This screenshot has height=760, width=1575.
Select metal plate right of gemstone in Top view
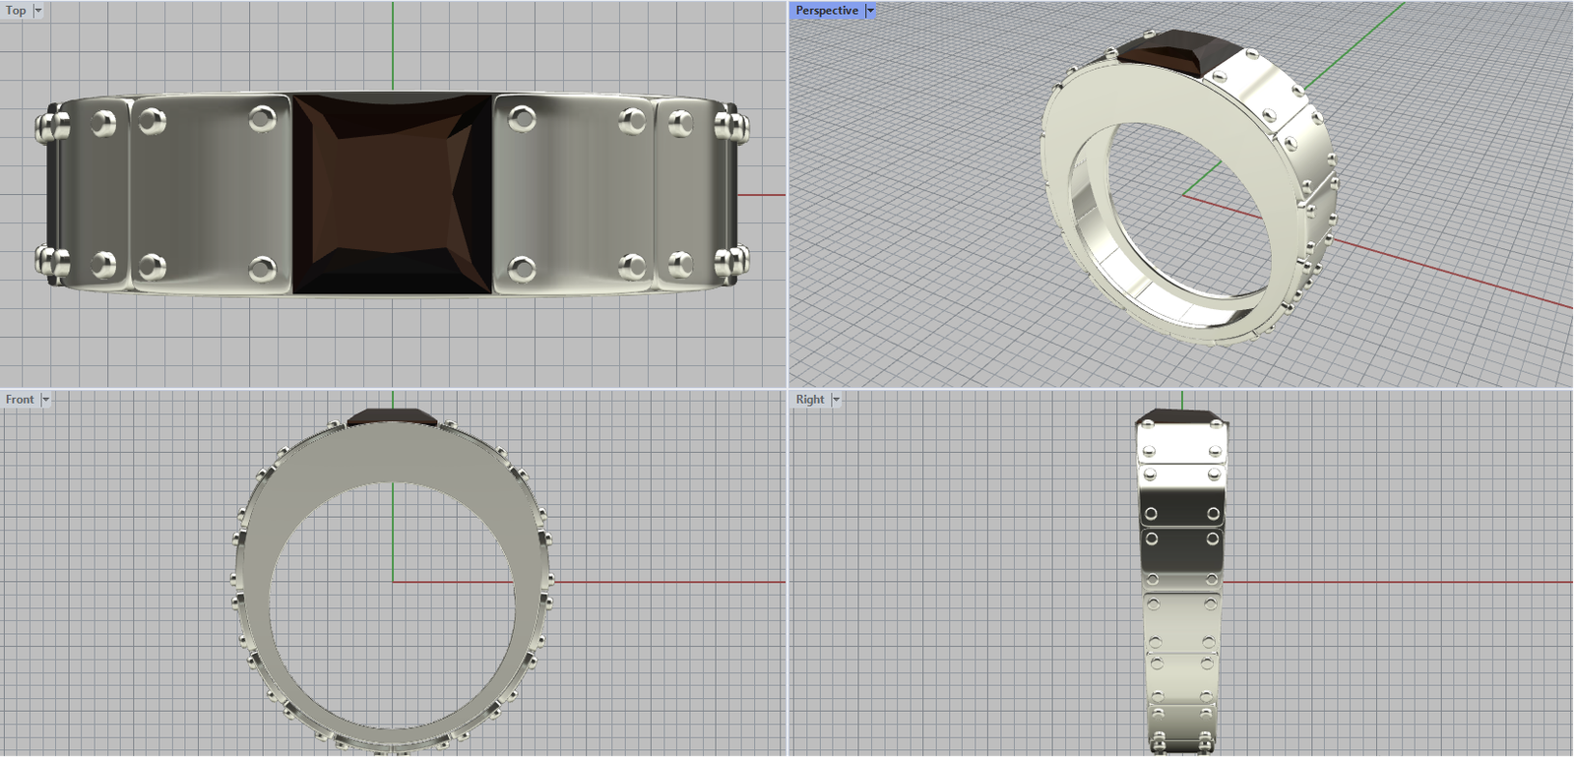click(571, 194)
